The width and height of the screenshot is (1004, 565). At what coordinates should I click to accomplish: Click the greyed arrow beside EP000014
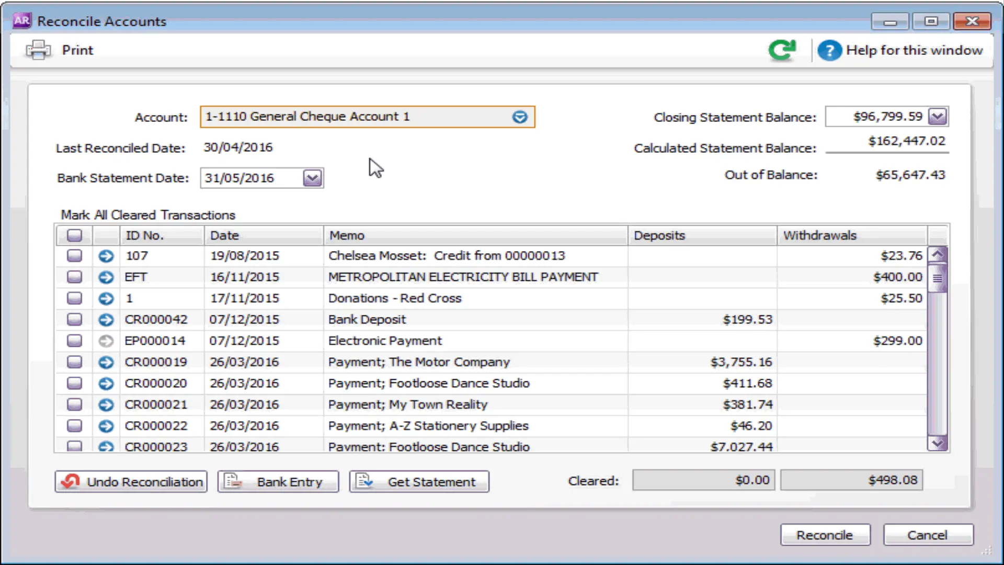[106, 341]
